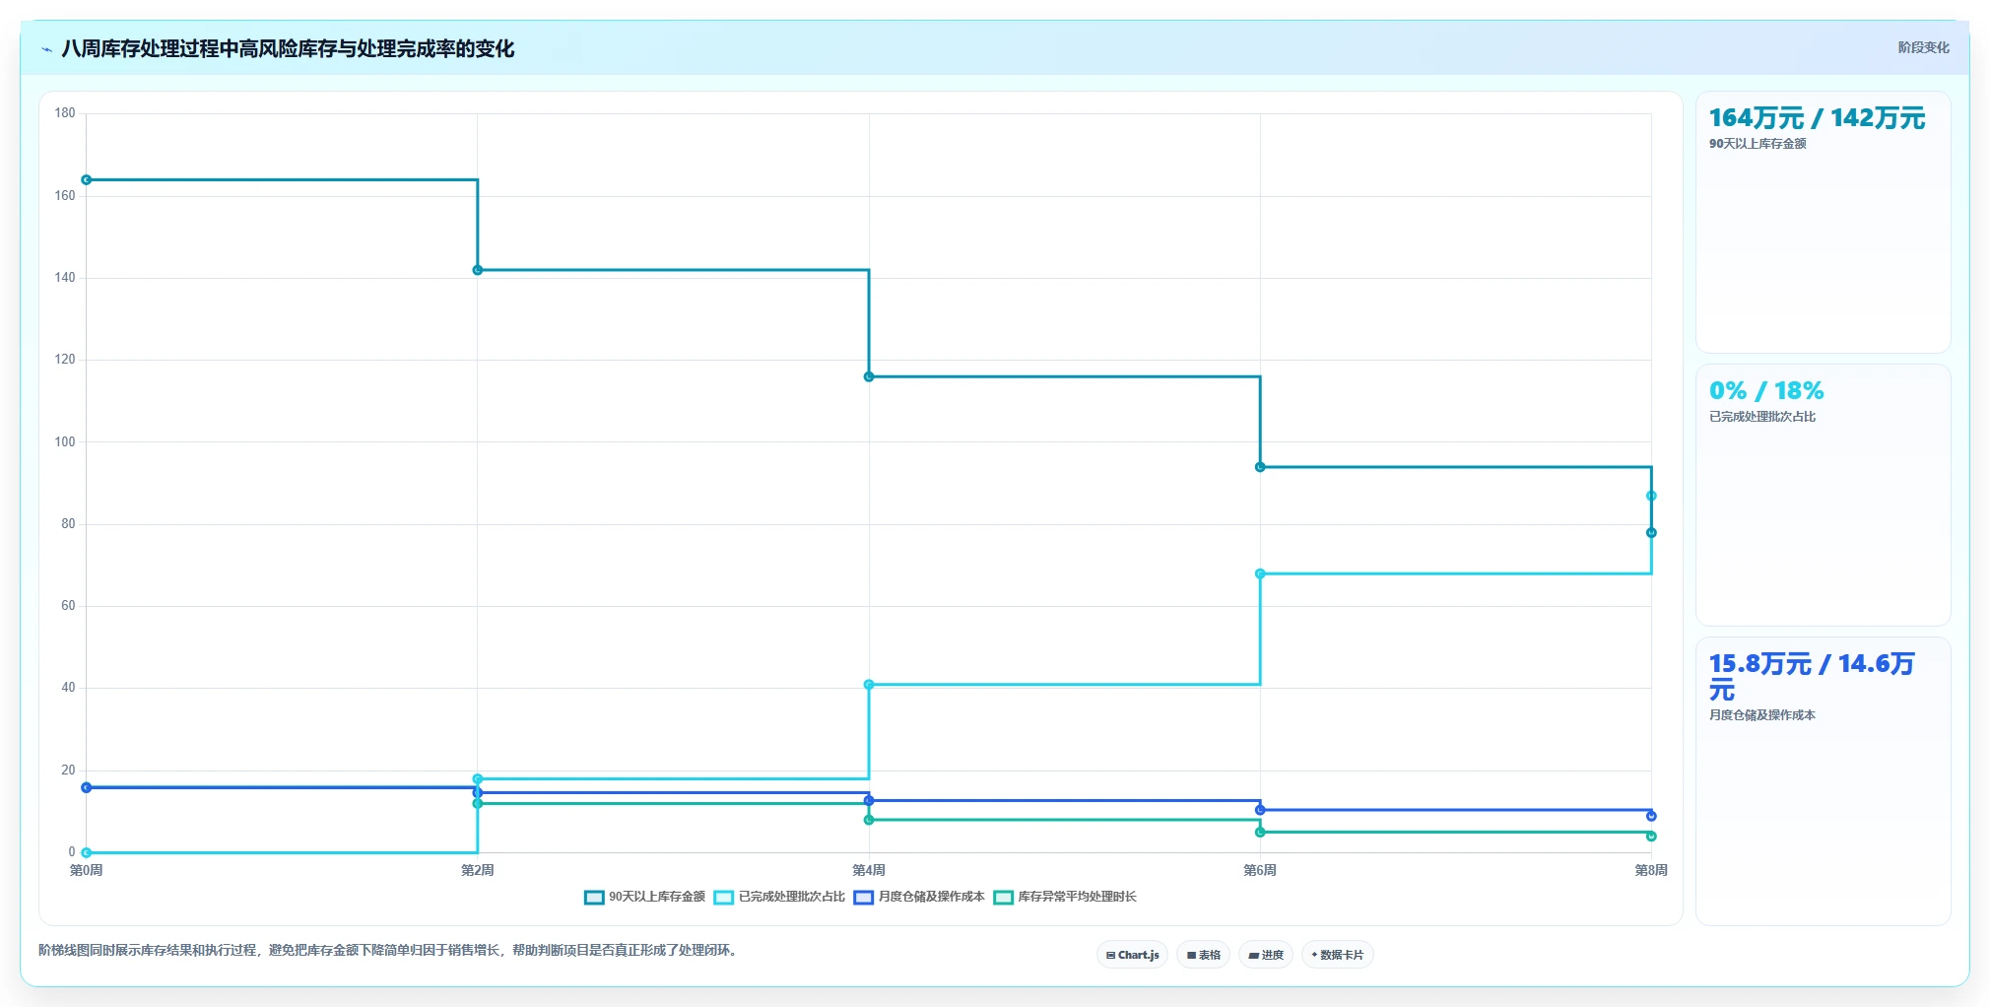This screenshot has height=1007, width=1990.
Task: Select the 库存异常处理时长 point at 第8周
Action: [x=1651, y=836]
